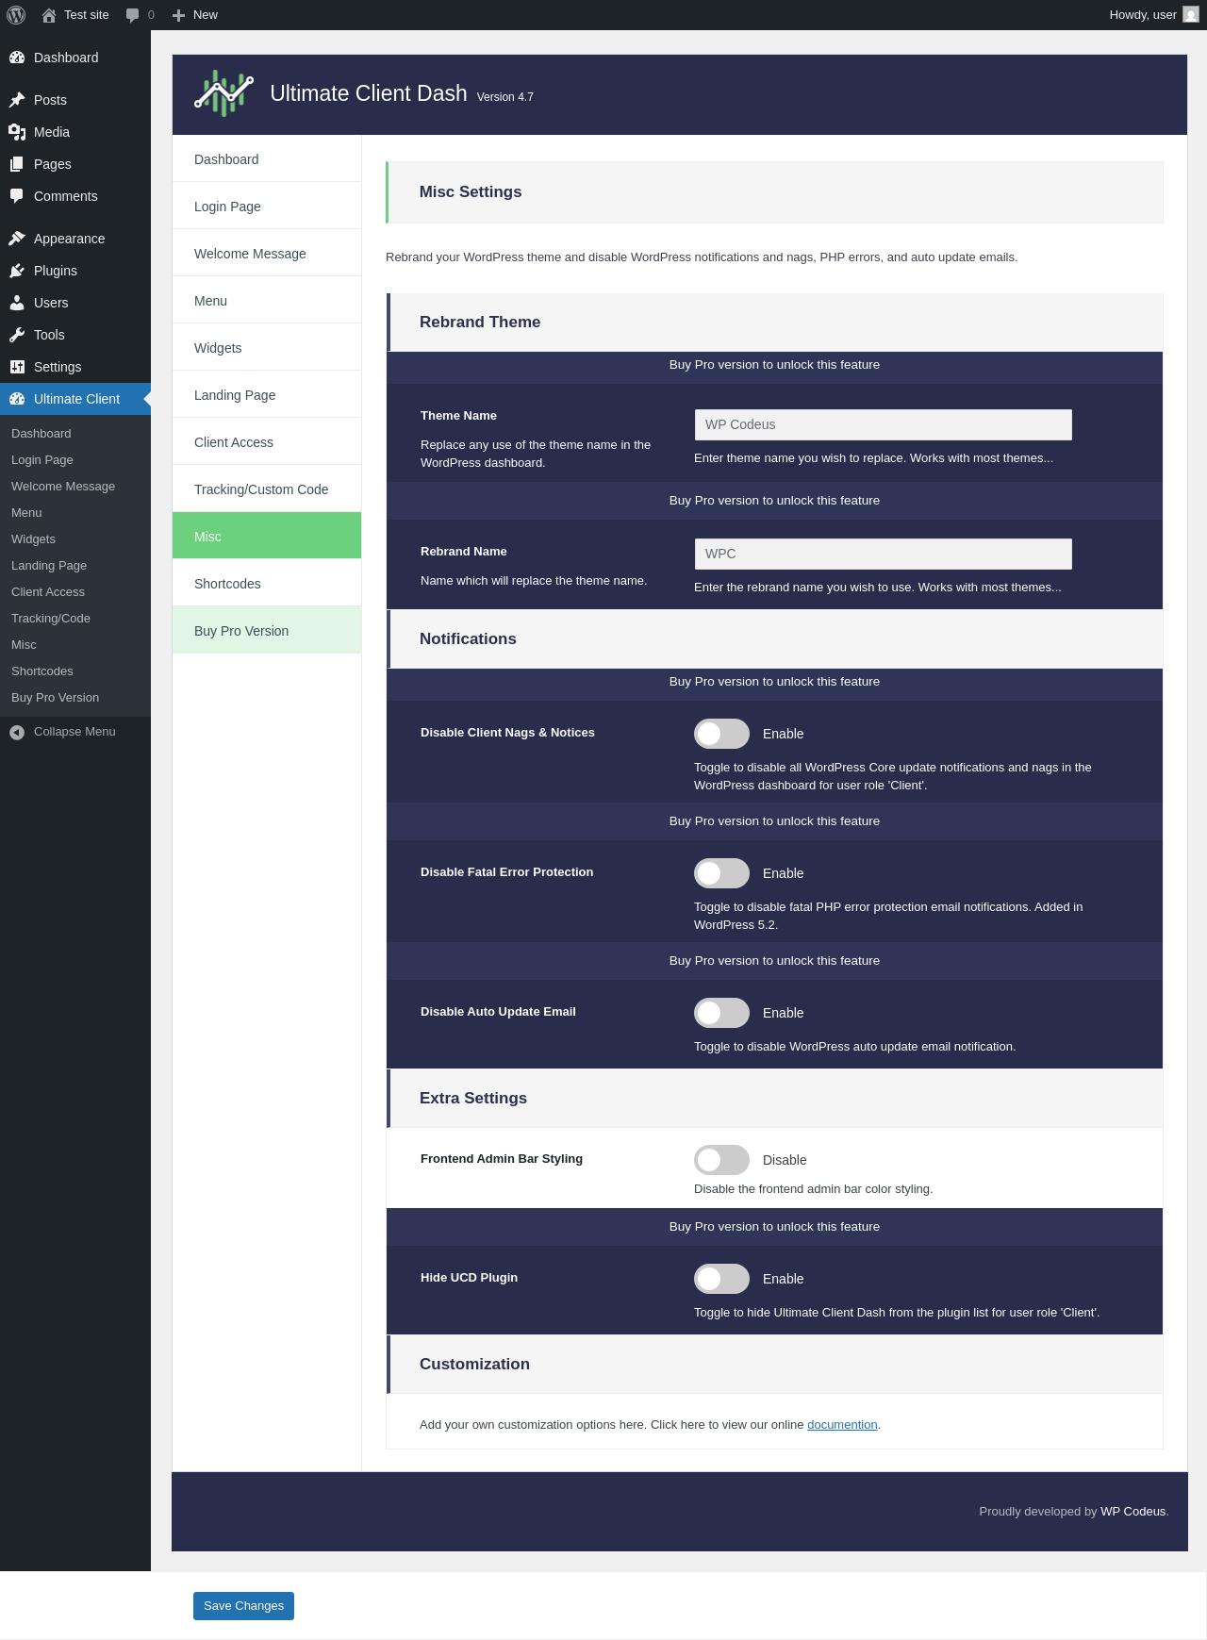Image resolution: width=1207 pixels, height=1640 pixels.
Task: Toggle Hide UCD Plugin switch
Action: (x=721, y=1279)
